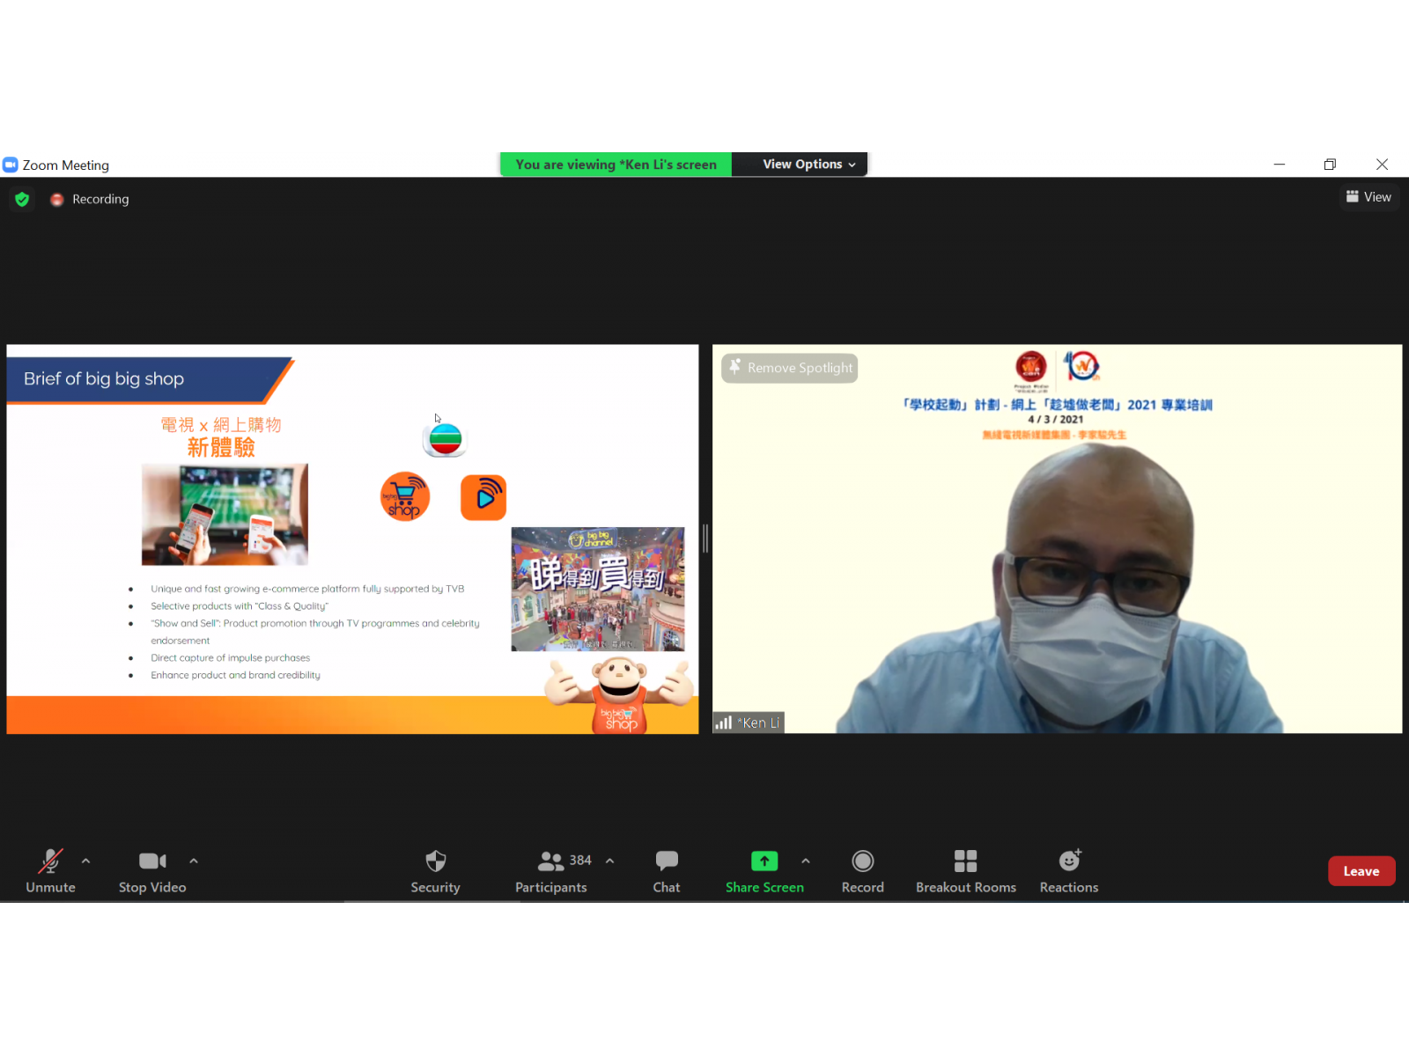Image resolution: width=1409 pixels, height=1056 pixels.
Task: Open Breakout Rooms
Action: coord(965,870)
